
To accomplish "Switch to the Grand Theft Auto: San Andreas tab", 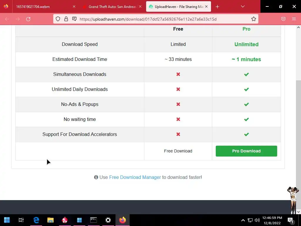I will click(112, 6).
